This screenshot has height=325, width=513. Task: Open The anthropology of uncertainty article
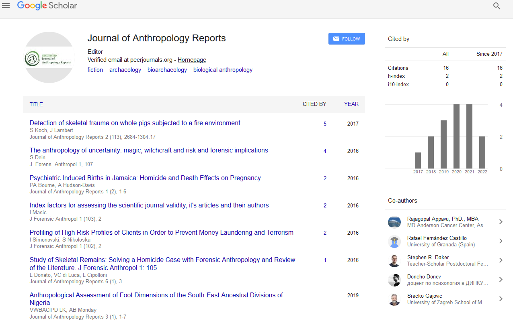pos(149,150)
